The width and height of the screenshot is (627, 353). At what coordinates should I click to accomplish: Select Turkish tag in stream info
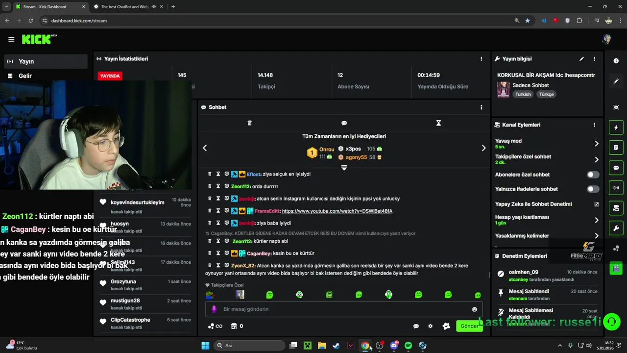[523, 94]
